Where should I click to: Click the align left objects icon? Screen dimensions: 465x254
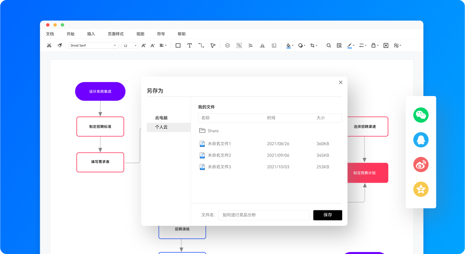[x=251, y=45]
